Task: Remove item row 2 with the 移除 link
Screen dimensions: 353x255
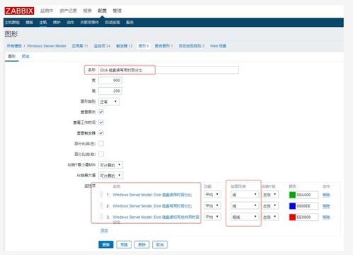Action: click(x=326, y=206)
